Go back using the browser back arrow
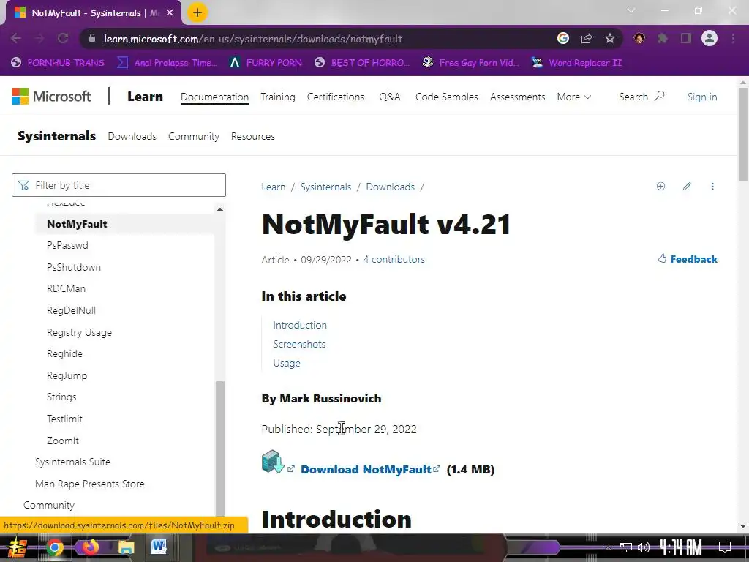The width and height of the screenshot is (749, 562). click(16, 39)
